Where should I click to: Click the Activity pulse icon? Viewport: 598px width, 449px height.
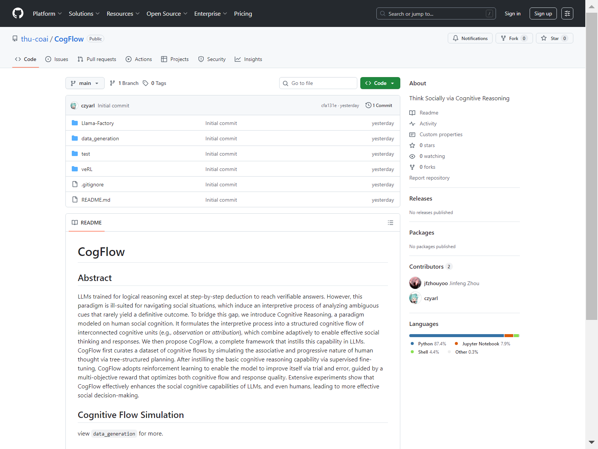tap(412, 123)
